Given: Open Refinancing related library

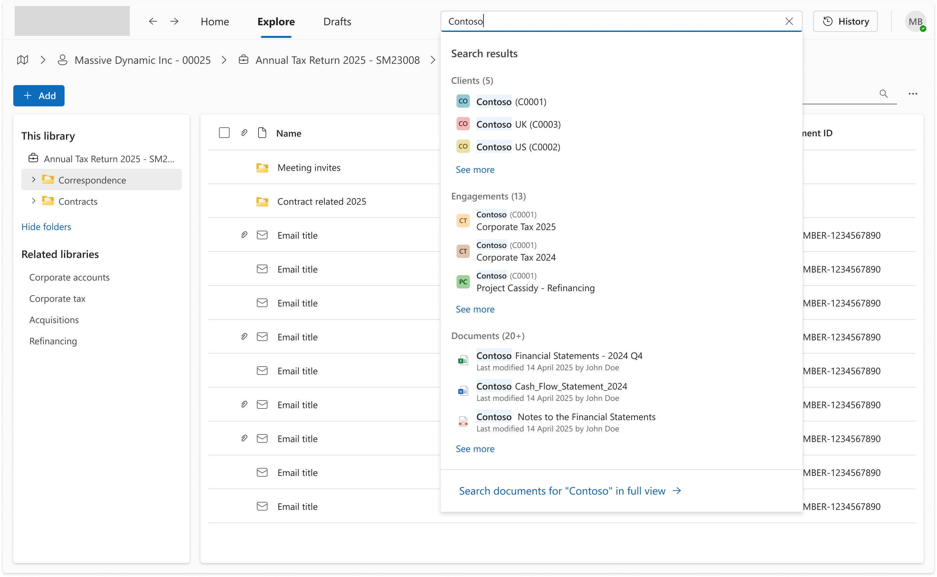Looking at the screenshot, I should [53, 341].
